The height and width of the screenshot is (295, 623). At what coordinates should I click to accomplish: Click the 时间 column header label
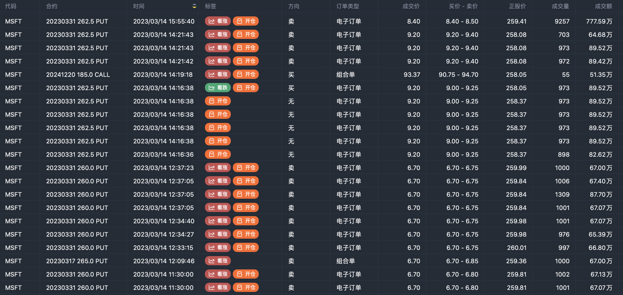click(x=139, y=6)
